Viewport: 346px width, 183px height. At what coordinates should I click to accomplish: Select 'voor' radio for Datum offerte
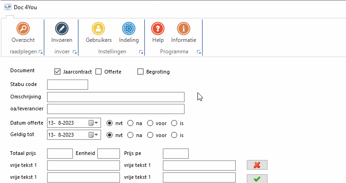pos(150,123)
